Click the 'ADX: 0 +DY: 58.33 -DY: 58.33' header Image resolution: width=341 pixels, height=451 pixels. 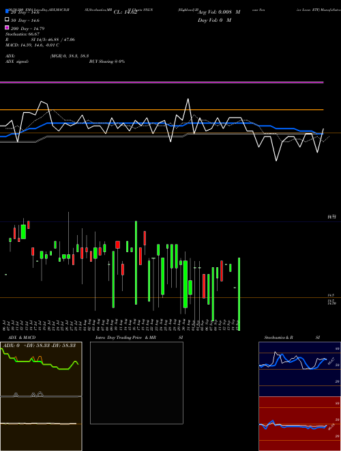click(40, 345)
